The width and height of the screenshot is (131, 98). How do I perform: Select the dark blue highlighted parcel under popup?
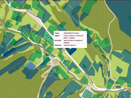tap(73, 51)
